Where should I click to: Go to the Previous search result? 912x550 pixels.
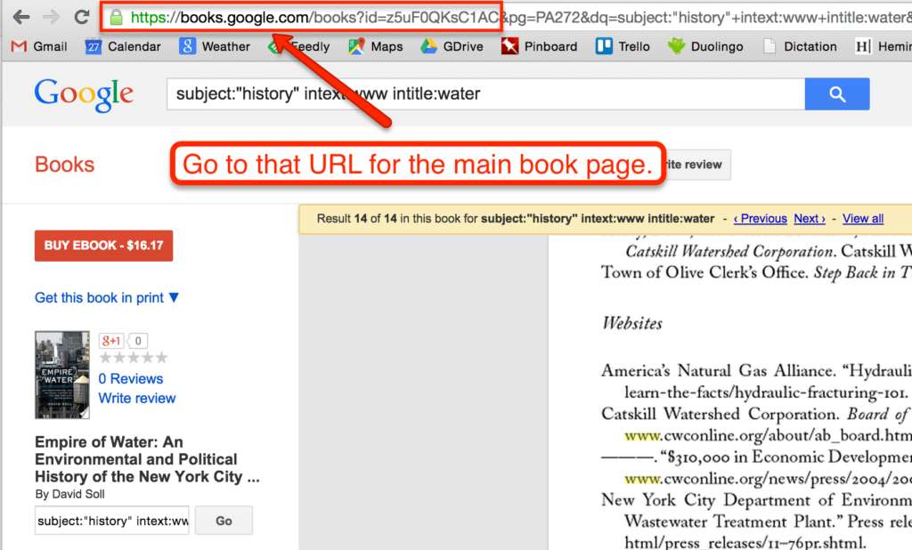click(x=761, y=219)
